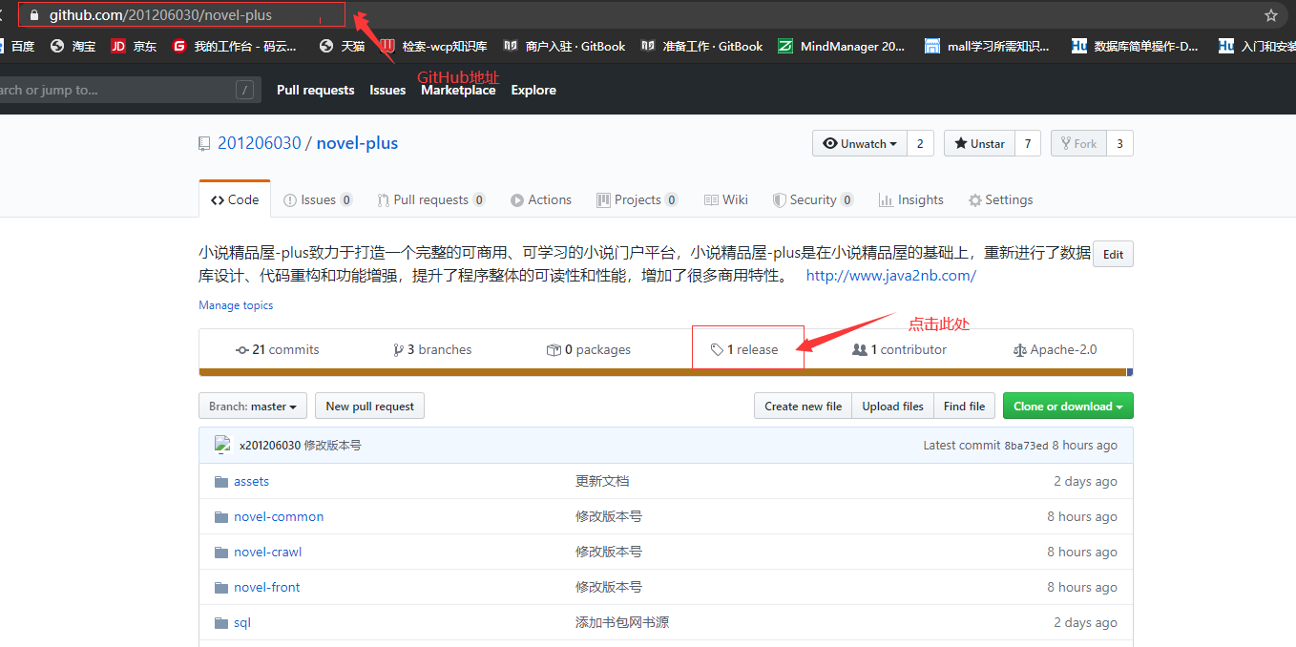Go to Marketplace in top navigation
Viewport: 1296px width, 647px height.
point(458,90)
